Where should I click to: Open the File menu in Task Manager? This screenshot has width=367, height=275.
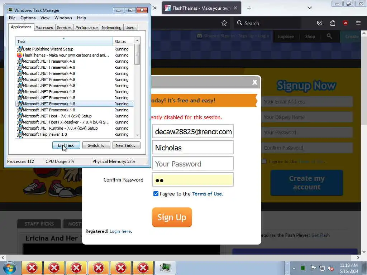[12, 18]
